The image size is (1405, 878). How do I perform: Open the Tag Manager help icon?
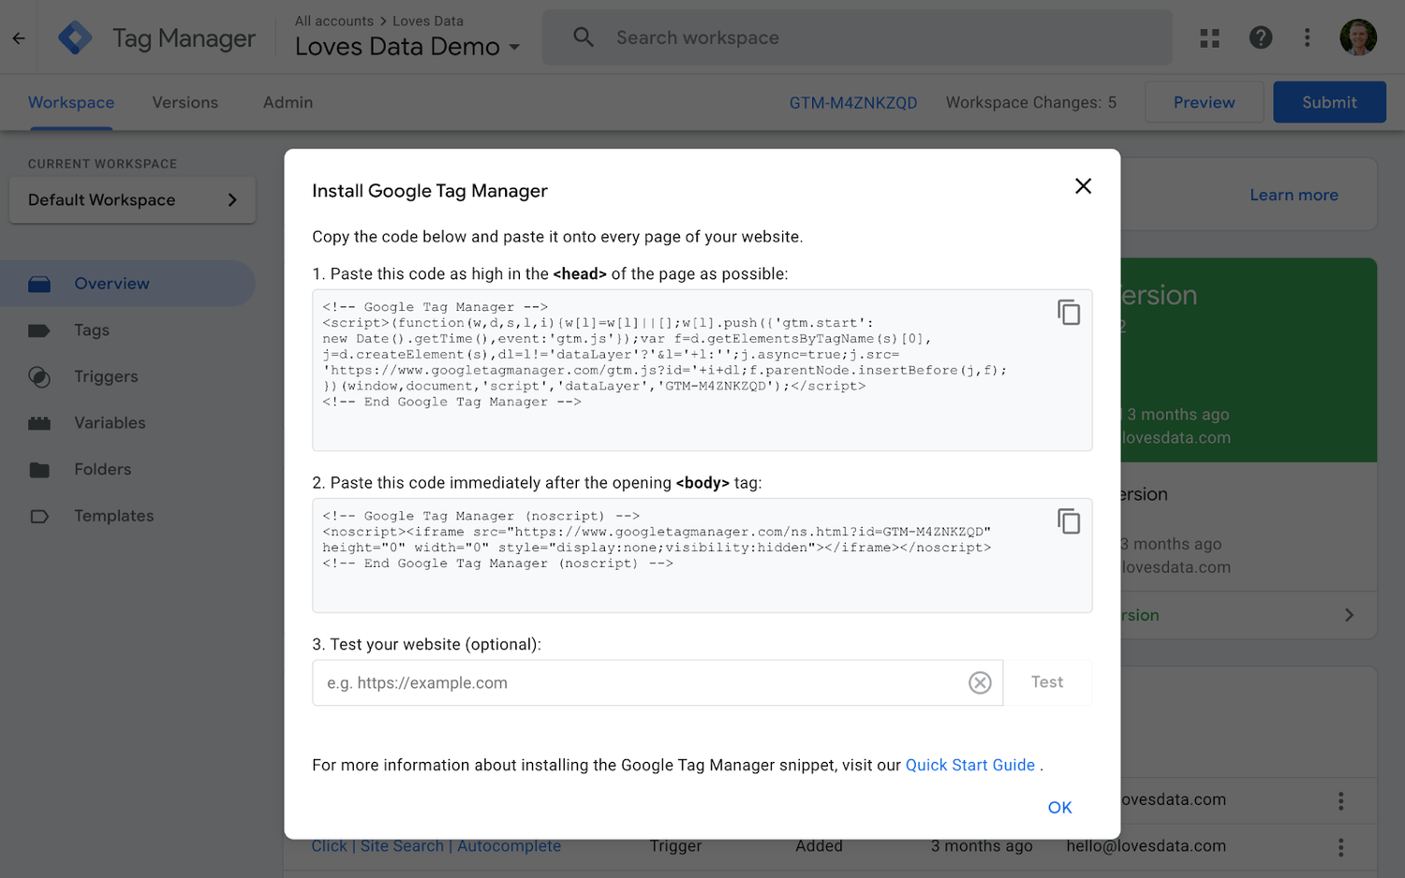(1261, 37)
